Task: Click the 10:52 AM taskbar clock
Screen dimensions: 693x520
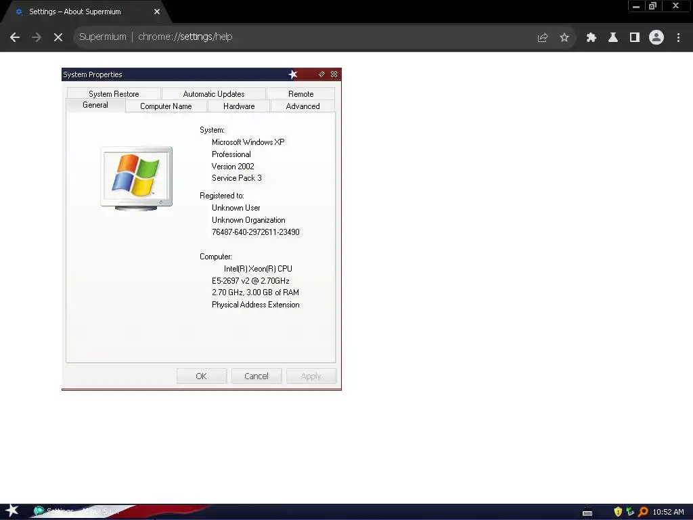Action: [x=668, y=512]
